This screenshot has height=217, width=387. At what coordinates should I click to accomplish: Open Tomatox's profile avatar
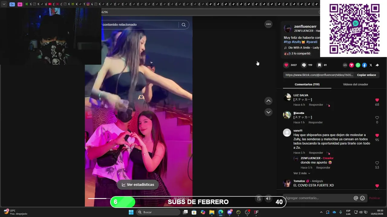click(x=287, y=183)
